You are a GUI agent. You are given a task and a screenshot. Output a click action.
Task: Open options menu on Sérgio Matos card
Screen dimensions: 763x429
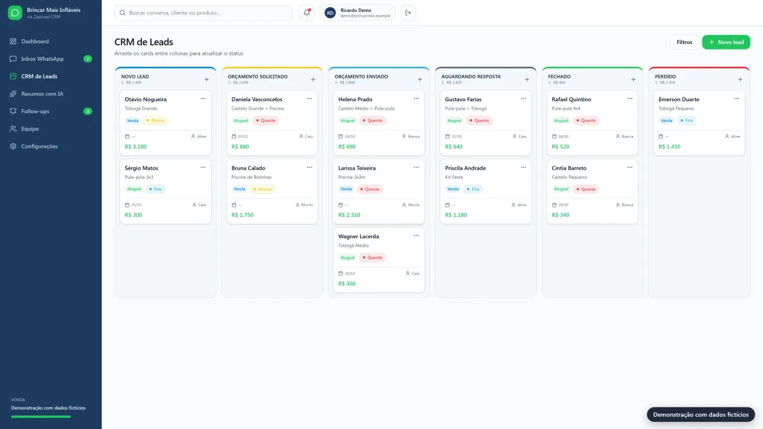tap(203, 167)
